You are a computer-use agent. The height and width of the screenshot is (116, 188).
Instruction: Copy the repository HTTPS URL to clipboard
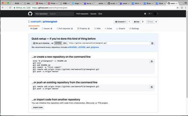[152, 43]
